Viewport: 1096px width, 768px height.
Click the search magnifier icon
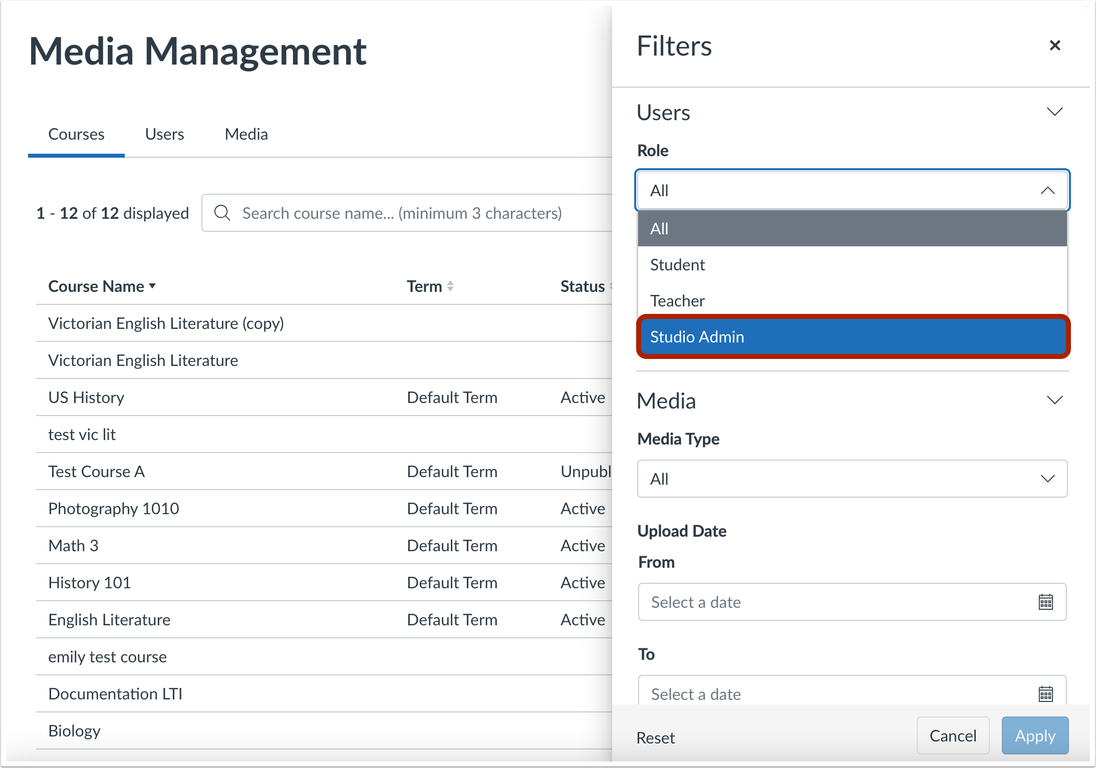(x=222, y=213)
